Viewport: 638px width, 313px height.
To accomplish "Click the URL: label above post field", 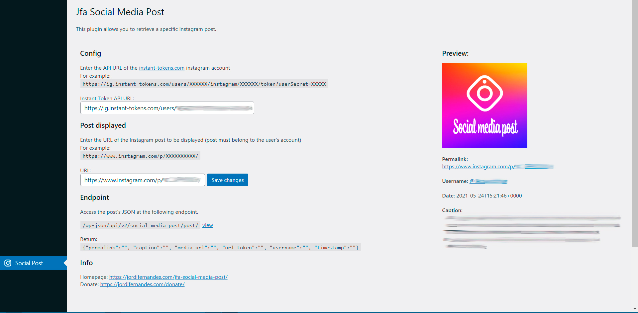I will [85, 170].
